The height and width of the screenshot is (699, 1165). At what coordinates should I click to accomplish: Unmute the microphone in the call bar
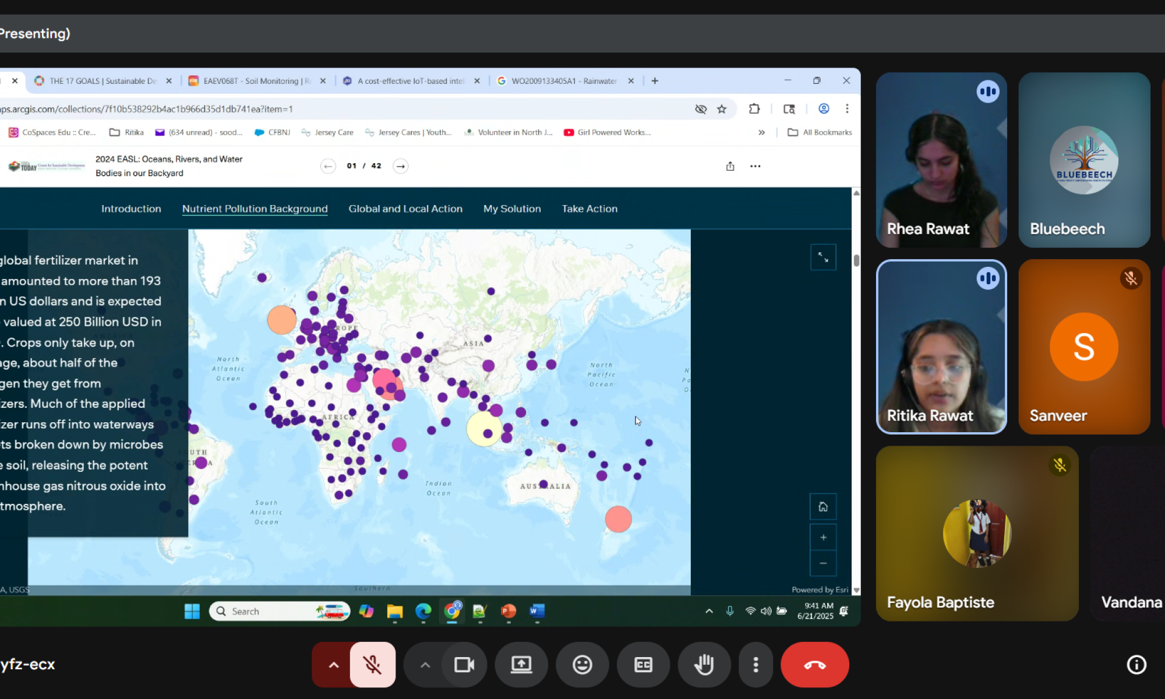[x=372, y=665]
